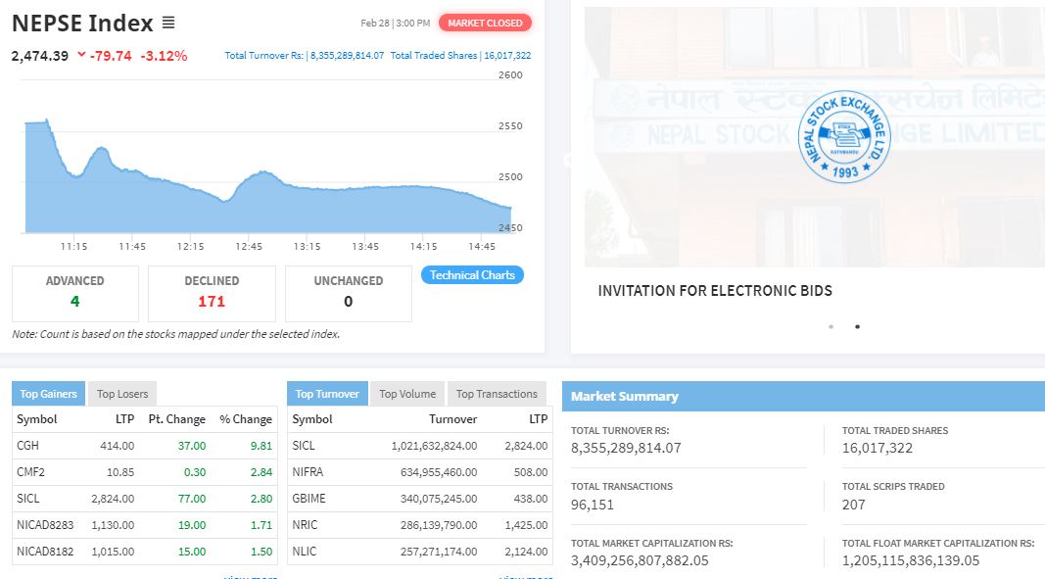Open the Top Transactions tab
This screenshot has width=1045, height=579.
tap(497, 394)
